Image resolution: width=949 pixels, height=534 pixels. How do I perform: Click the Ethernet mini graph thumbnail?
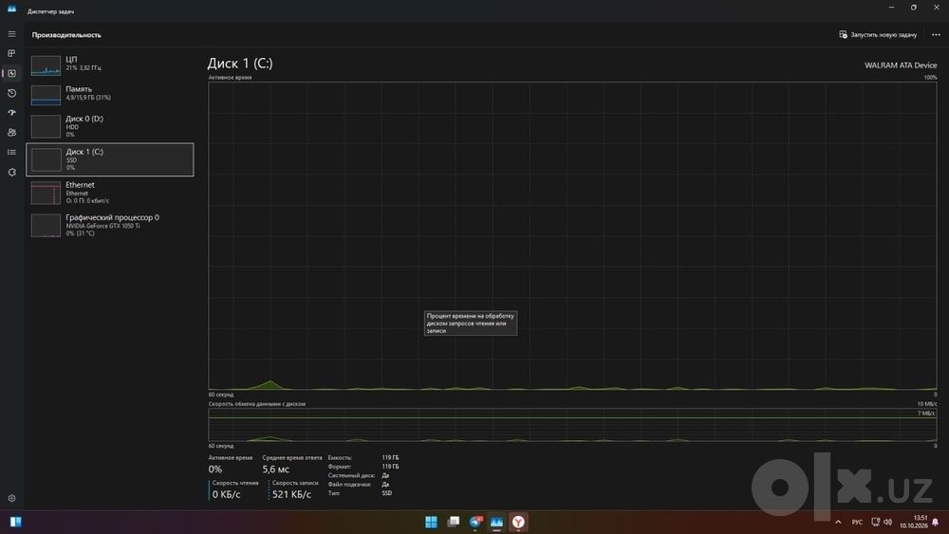coord(46,193)
